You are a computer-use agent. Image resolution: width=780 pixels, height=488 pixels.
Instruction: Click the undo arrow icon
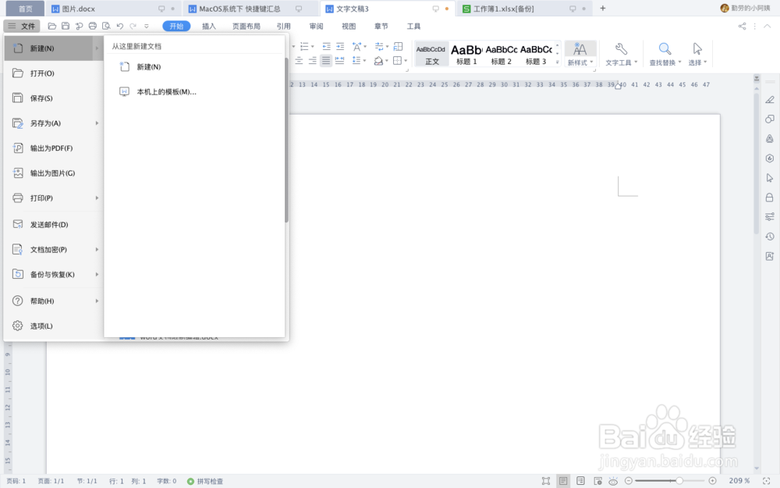(120, 26)
